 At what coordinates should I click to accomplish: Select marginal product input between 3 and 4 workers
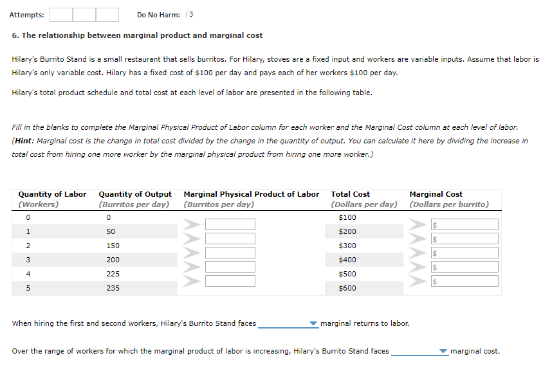pos(230,267)
